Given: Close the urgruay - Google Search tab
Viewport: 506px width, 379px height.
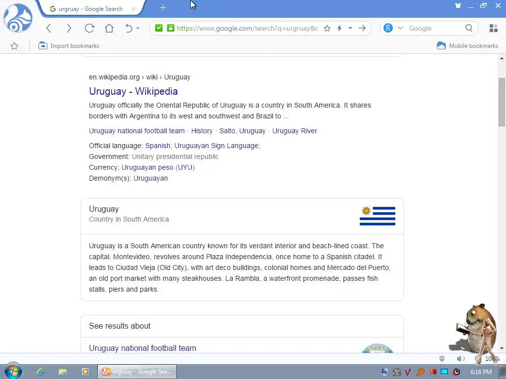Looking at the screenshot, I should click(x=133, y=9).
